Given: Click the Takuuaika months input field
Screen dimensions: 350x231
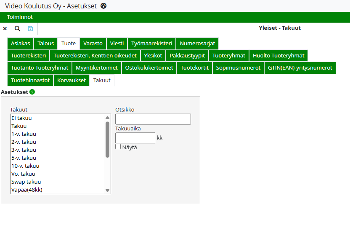Looking at the screenshot, I should (x=135, y=138).
